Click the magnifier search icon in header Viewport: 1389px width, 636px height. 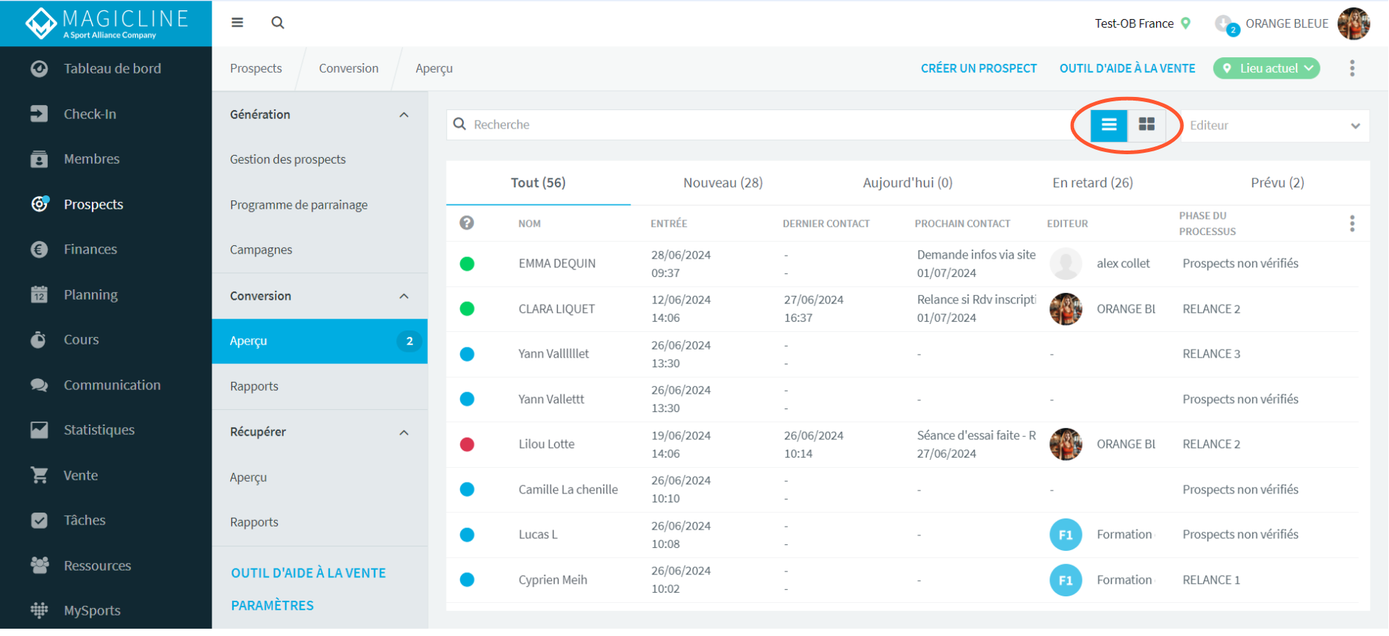278,23
